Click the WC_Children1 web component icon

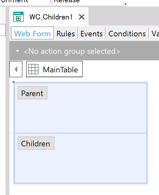(18, 17)
